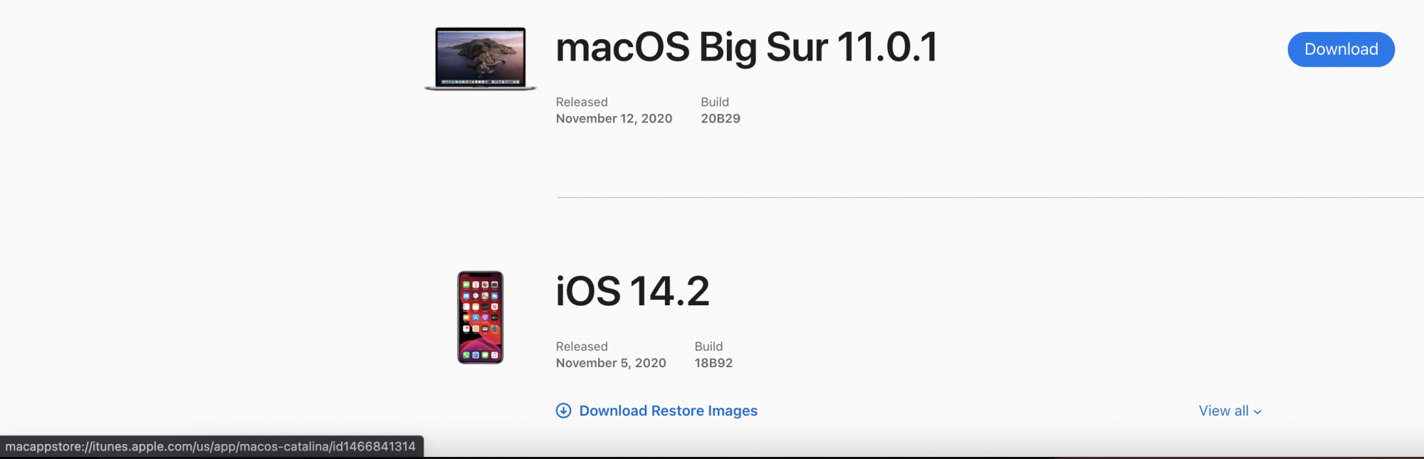Screen dimensions: 1424x459
Task: Open the Download Restore Images link
Action: (x=668, y=411)
